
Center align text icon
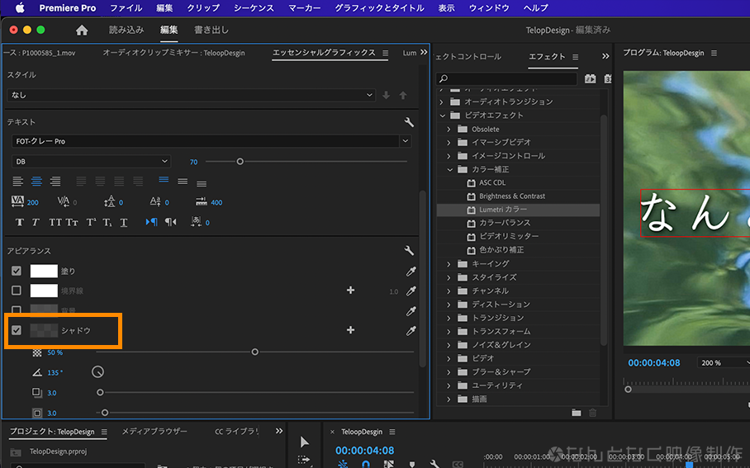click(x=36, y=182)
